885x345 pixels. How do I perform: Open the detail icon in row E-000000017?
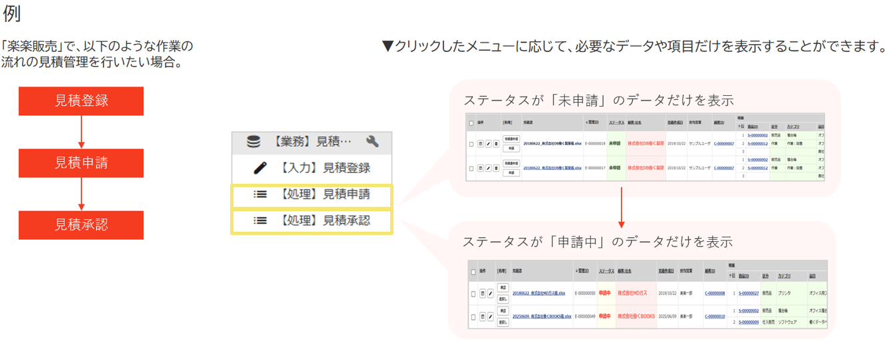click(481, 168)
